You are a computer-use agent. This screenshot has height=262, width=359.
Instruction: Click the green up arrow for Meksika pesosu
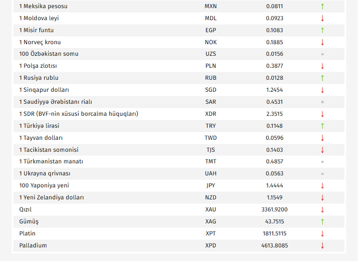click(x=322, y=6)
